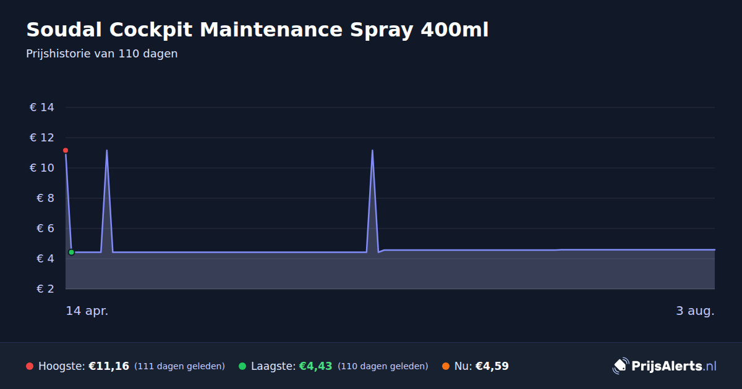Click the 14 apr. start date label

tap(87, 311)
